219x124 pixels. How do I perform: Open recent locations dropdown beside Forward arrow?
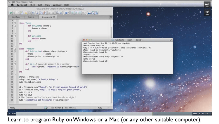[18, 13]
